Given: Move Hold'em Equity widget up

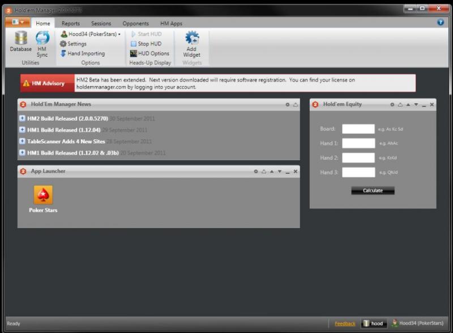Looking at the screenshot, I should (408, 105).
